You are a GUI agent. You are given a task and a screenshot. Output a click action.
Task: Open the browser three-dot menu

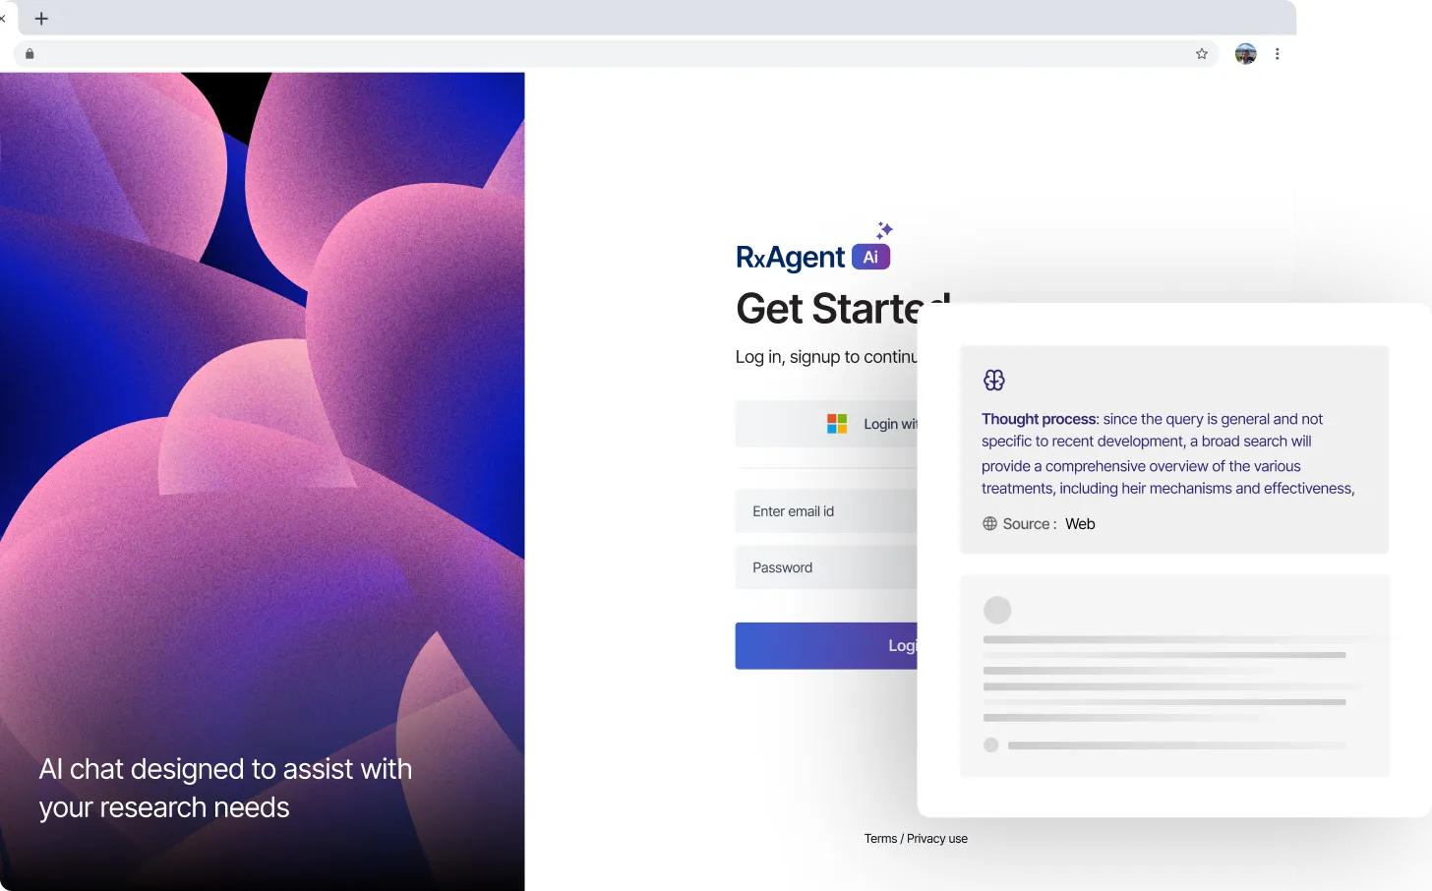click(1277, 54)
